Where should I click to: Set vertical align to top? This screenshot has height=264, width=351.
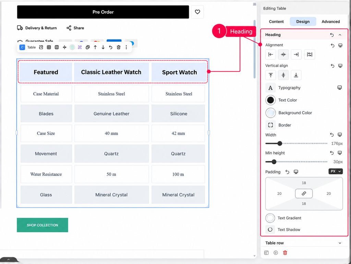[271, 75]
